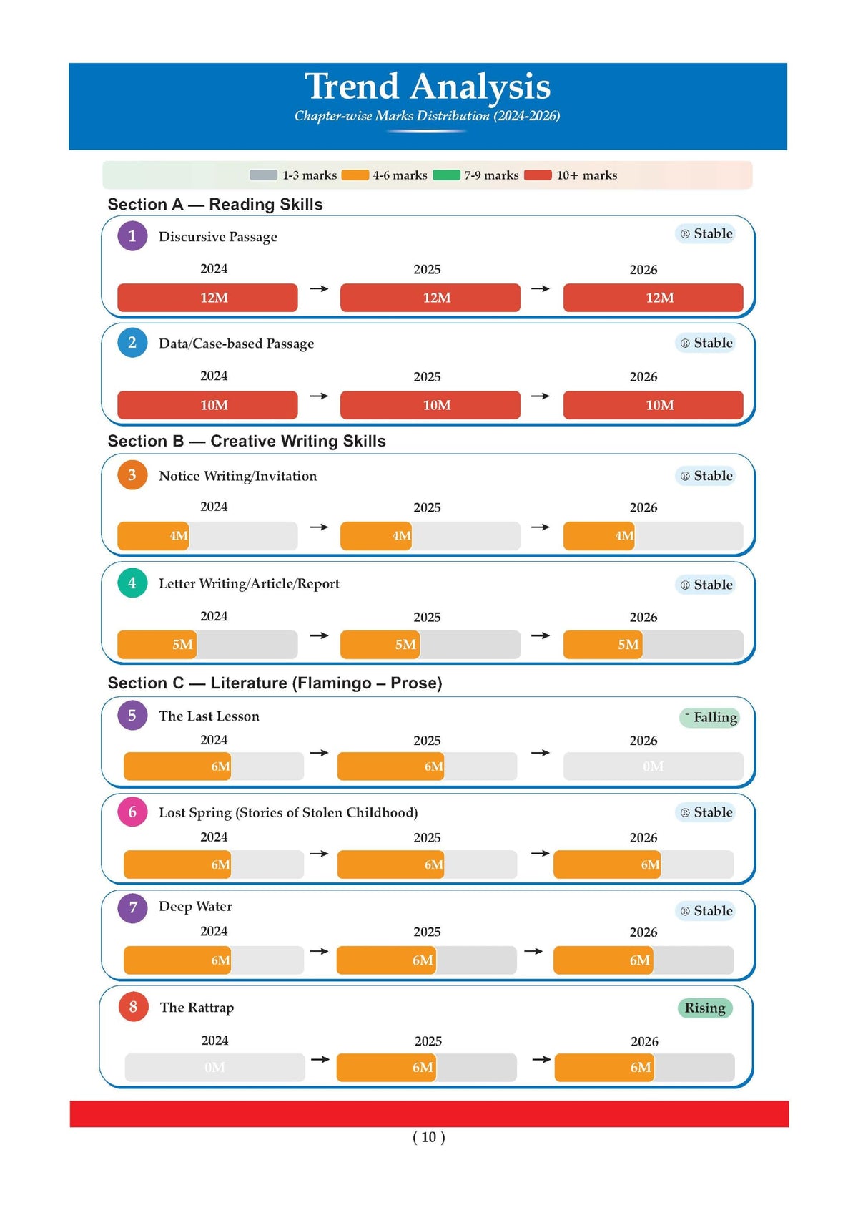Select the Stable badge on Deep Water

706,911
